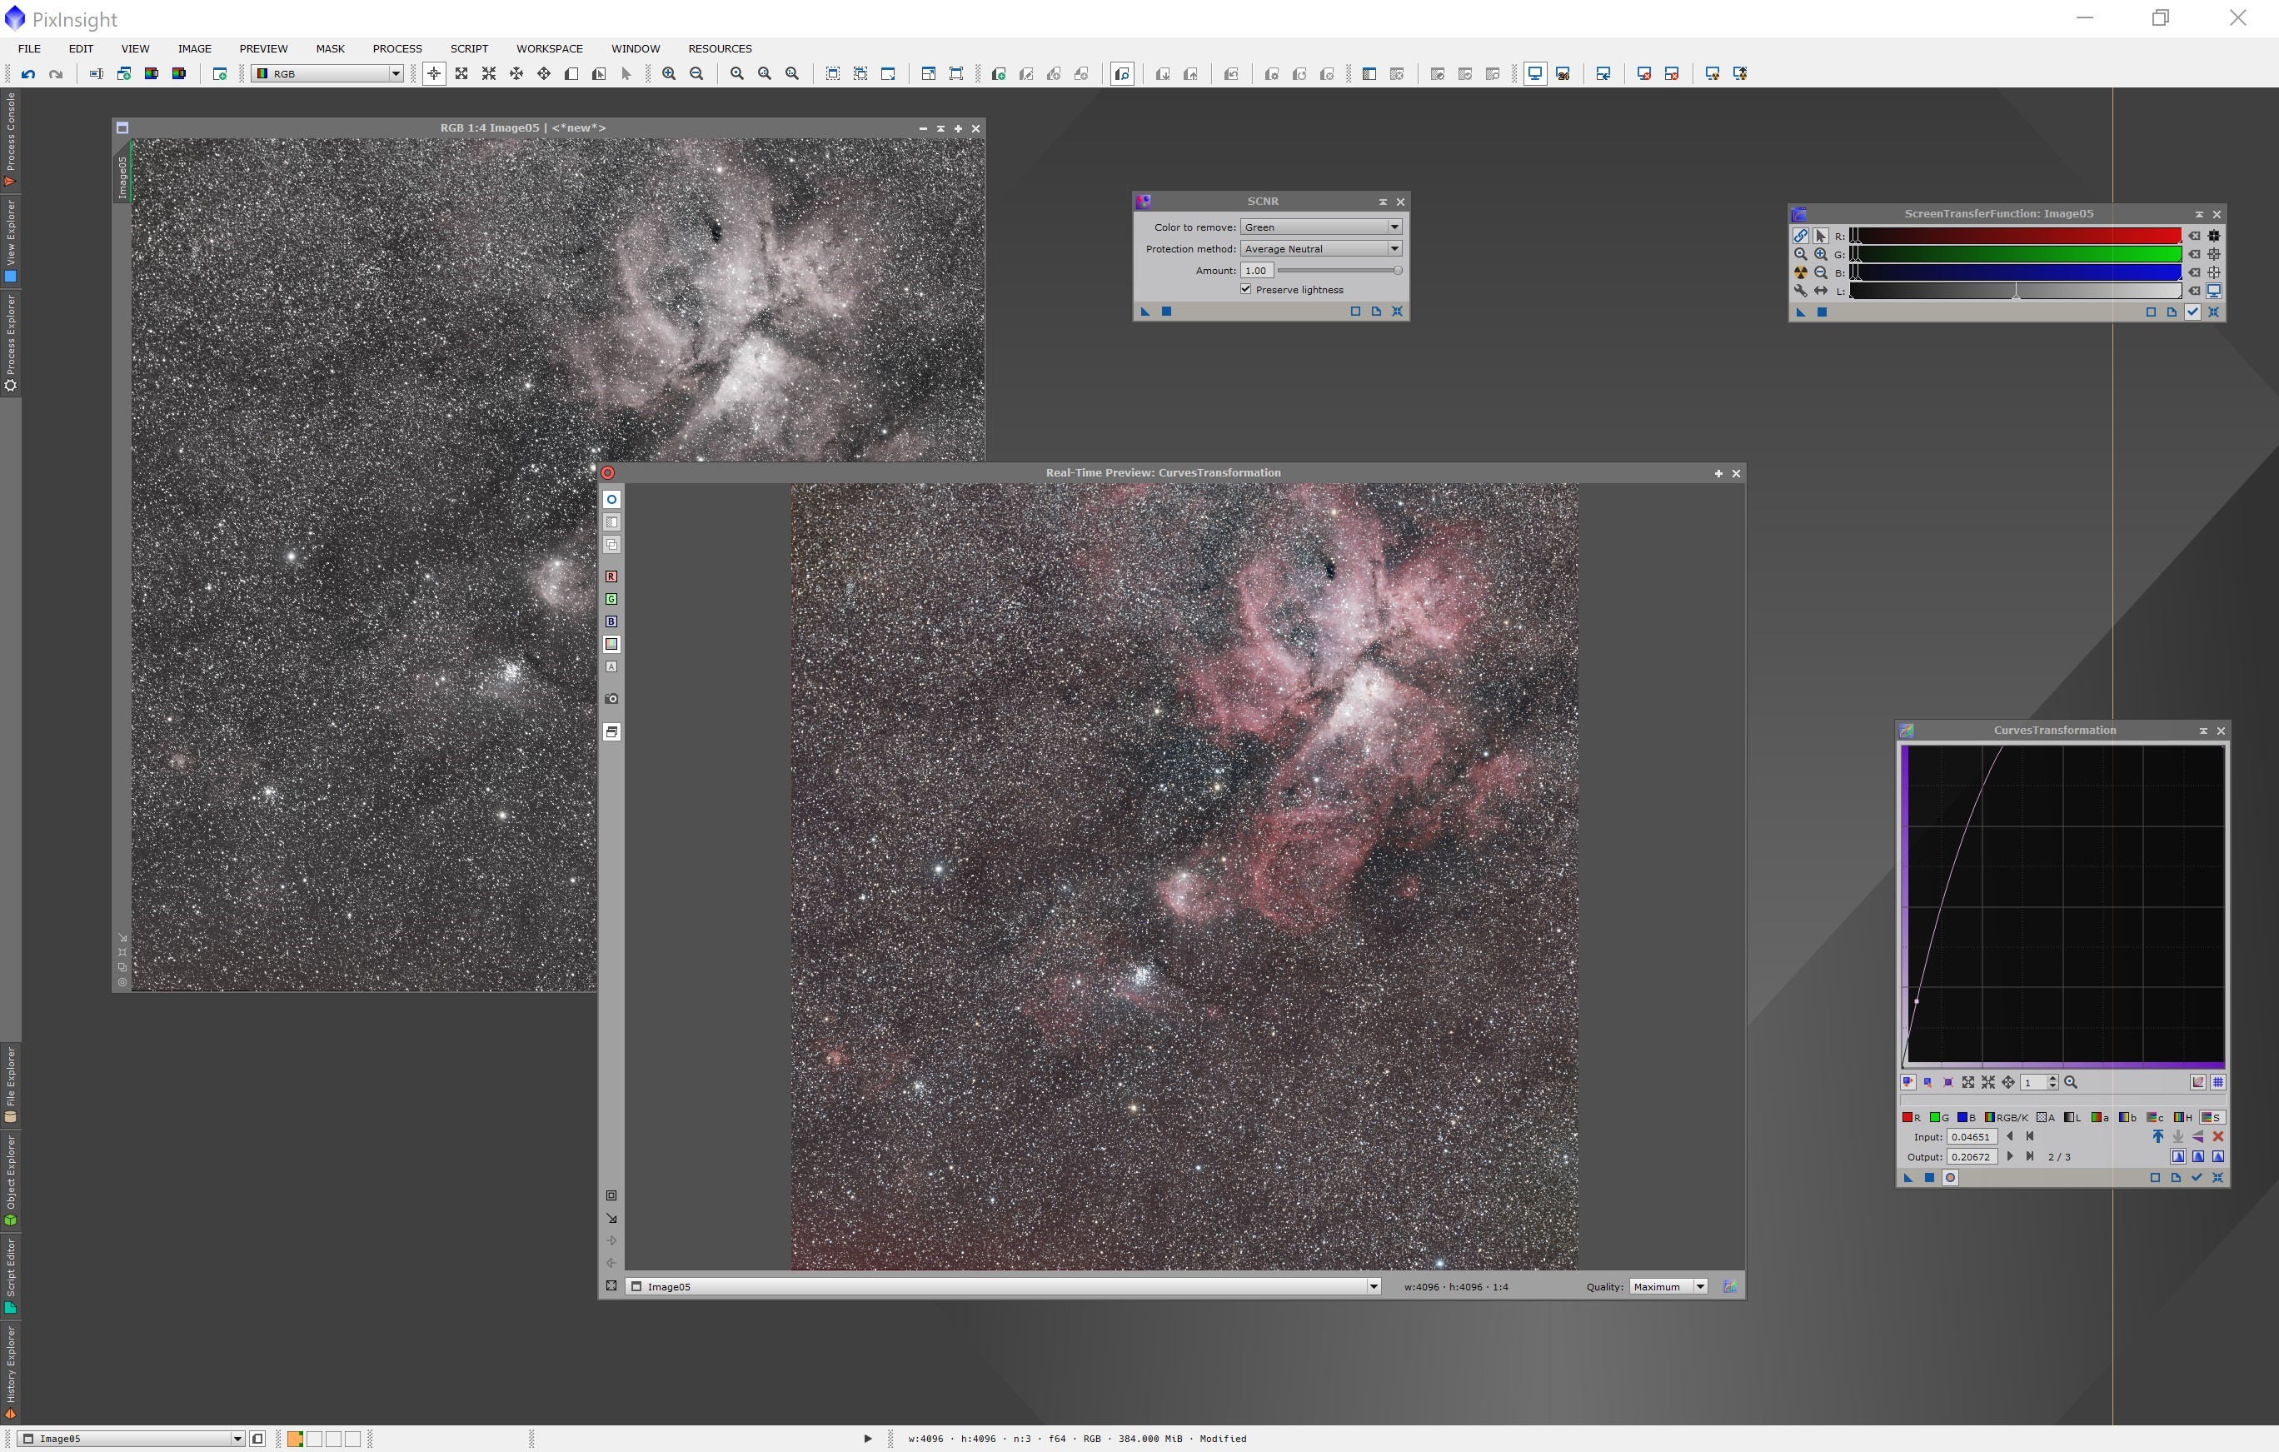The width and height of the screenshot is (2279, 1452).
Task: Click the Curves zoom magnifier icon
Action: click(2071, 1083)
